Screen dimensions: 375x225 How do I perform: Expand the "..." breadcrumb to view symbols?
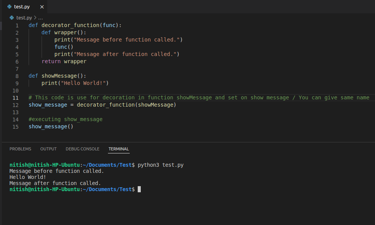coord(40,17)
